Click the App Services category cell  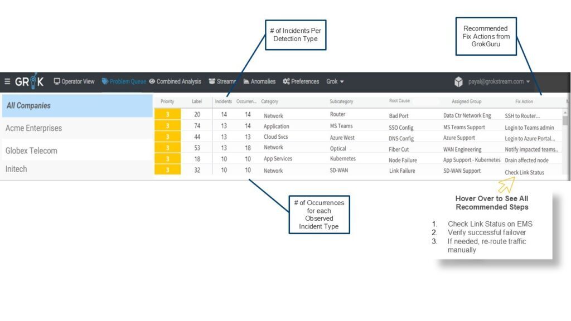tap(278, 159)
